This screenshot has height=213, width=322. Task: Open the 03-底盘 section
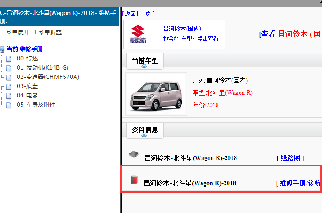pyautogui.click(x=27, y=86)
